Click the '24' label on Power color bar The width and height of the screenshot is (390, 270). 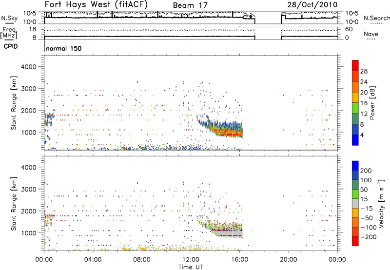[x=364, y=82]
